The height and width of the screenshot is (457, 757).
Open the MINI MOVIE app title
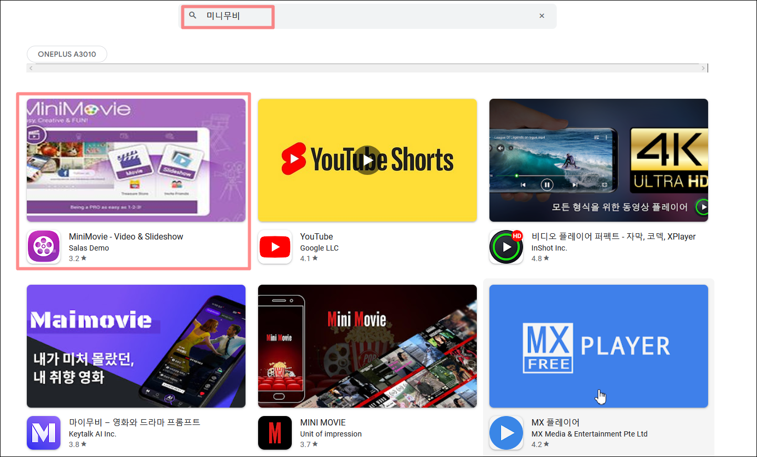click(x=323, y=422)
